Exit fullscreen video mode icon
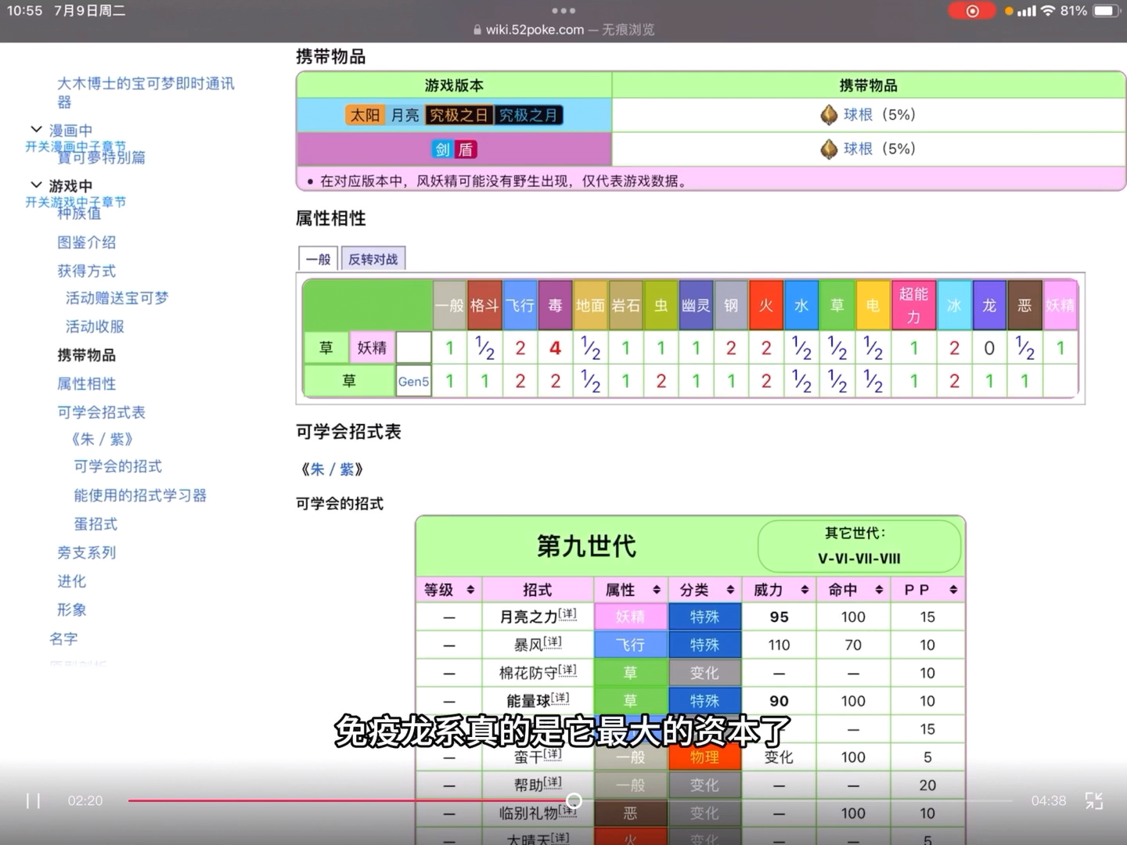The image size is (1127, 845). [1094, 800]
